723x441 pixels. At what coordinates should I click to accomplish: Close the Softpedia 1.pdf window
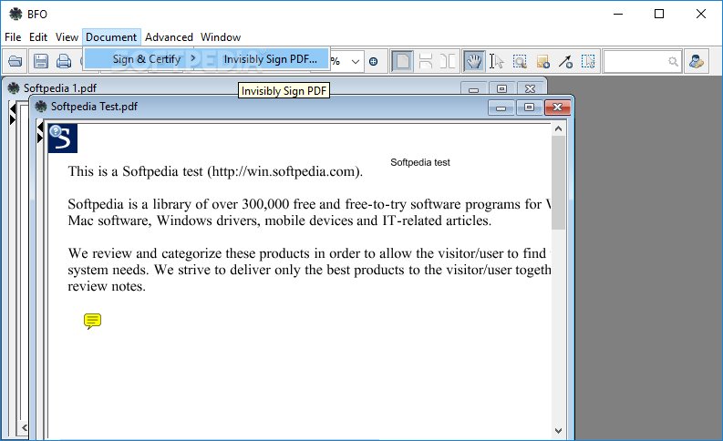pyautogui.click(x=531, y=88)
